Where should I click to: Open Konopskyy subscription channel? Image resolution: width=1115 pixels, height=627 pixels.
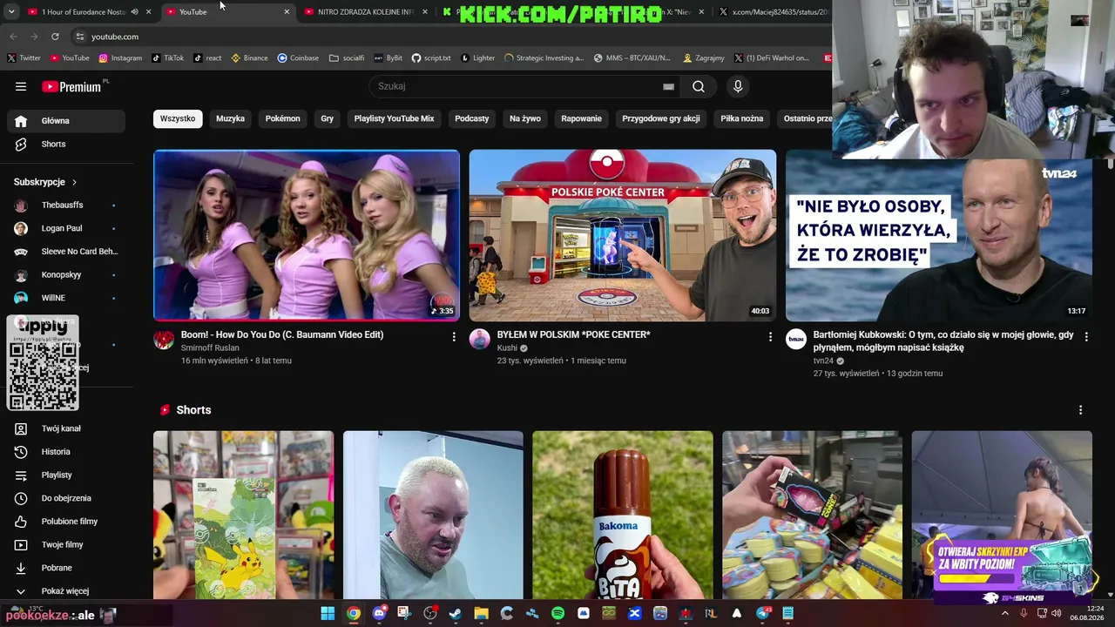pyautogui.click(x=66, y=275)
